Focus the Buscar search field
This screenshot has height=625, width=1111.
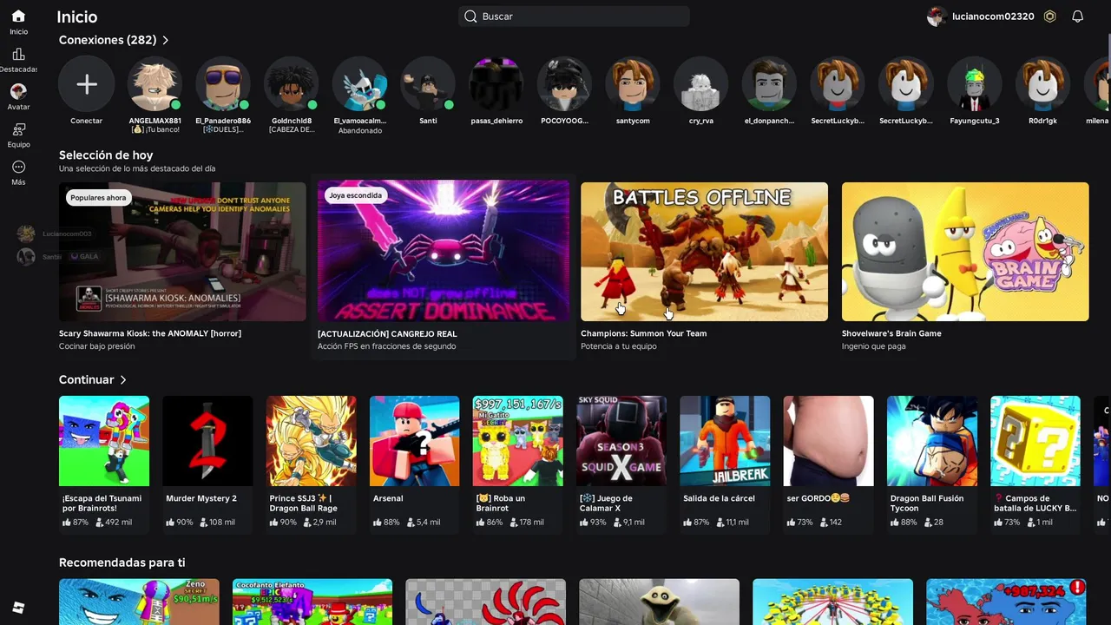coord(574,16)
